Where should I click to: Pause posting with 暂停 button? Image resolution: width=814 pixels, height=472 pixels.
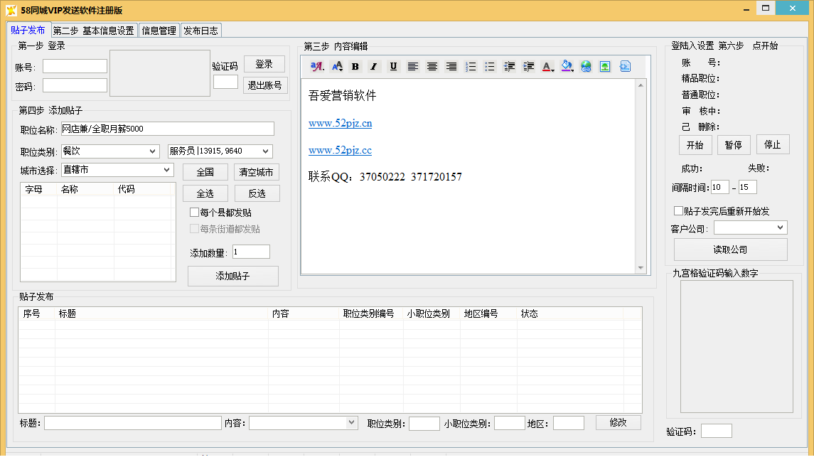tap(734, 145)
